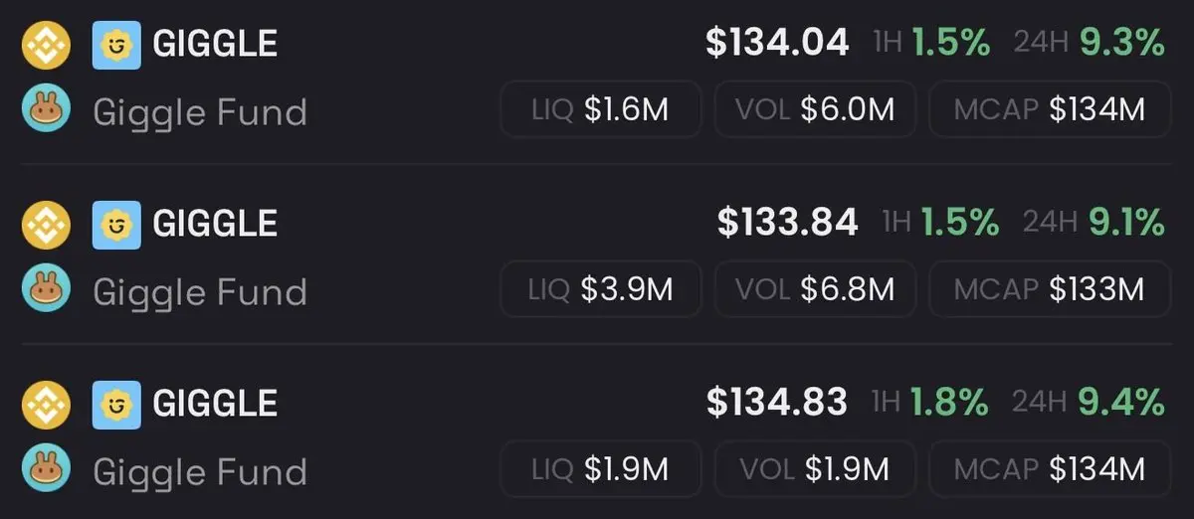Select the VOL $6.0M badge
1194x519 pixels.
point(815,109)
